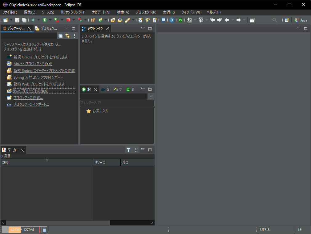Toggle Link with Editor in Package Explorer
Image resolution: width=311 pixels, height=234 pixels.
[x=67, y=36]
